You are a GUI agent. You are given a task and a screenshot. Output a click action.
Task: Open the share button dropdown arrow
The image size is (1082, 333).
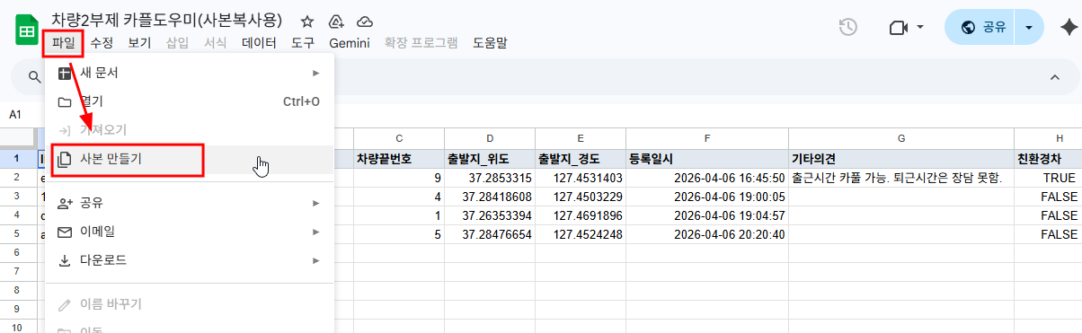1030,28
